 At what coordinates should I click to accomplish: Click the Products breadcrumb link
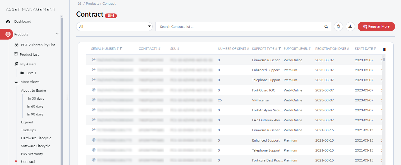[x=92, y=4]
